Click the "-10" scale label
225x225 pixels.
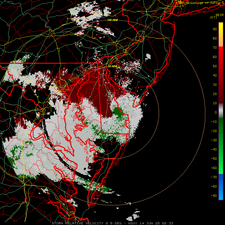coord(214,122)
